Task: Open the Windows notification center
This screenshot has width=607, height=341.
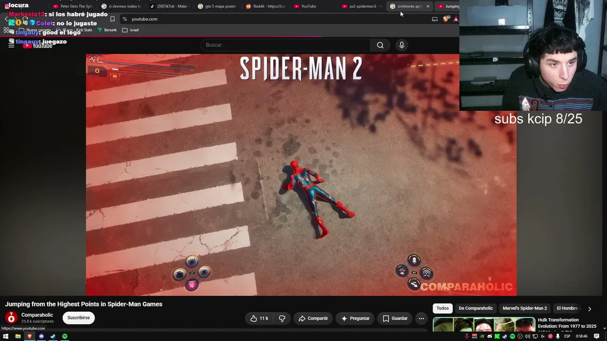Action: coord(597,336)
